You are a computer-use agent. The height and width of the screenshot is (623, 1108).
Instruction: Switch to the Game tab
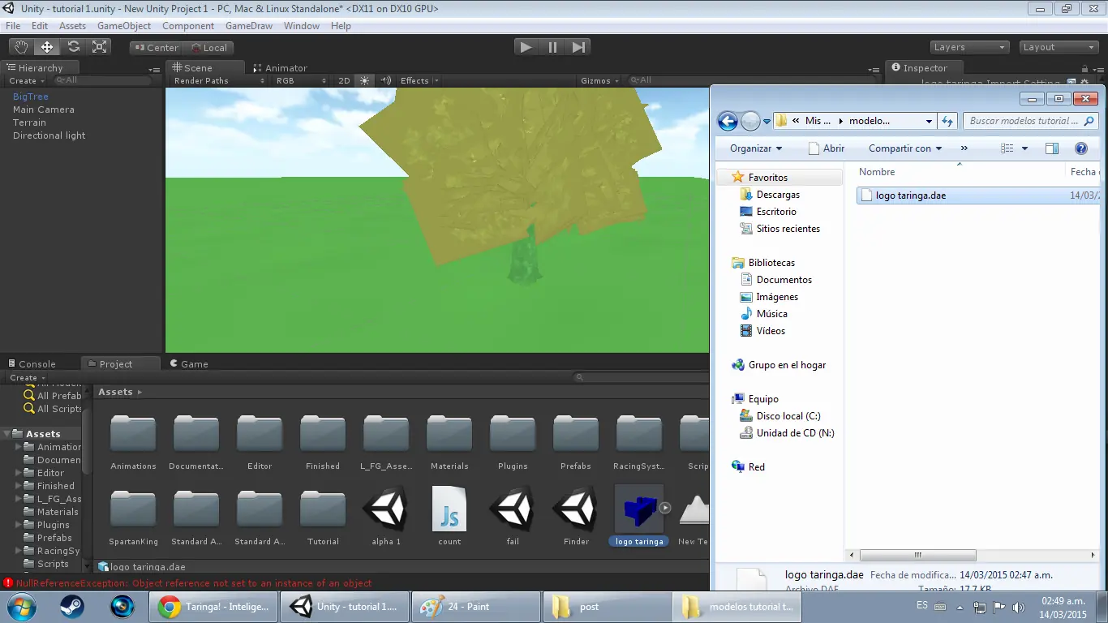(189, 364)
